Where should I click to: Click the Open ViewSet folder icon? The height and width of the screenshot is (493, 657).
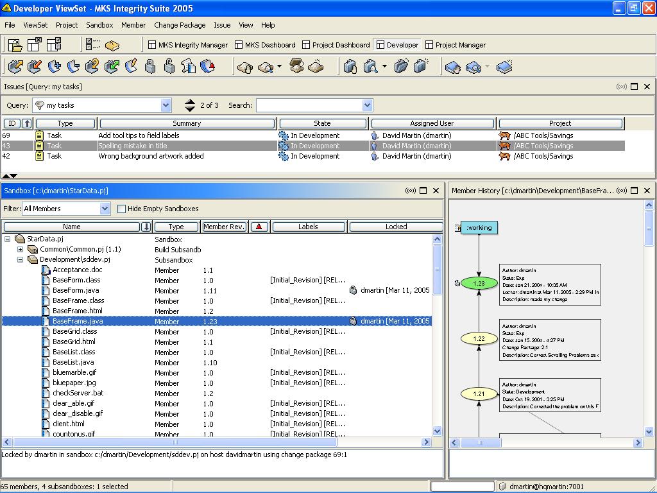coord(15,44)
